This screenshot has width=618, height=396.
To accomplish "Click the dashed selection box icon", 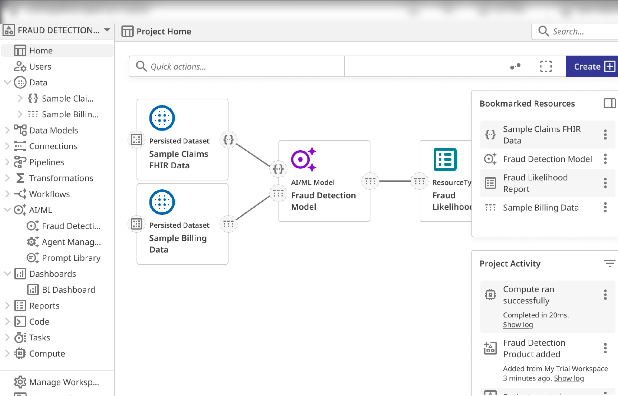I will point(546,66).
